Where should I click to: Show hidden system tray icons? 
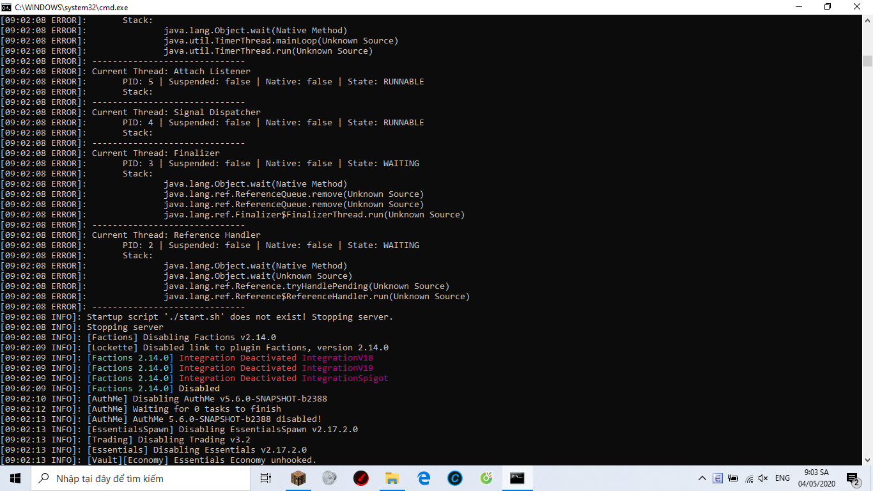point(702,478)
